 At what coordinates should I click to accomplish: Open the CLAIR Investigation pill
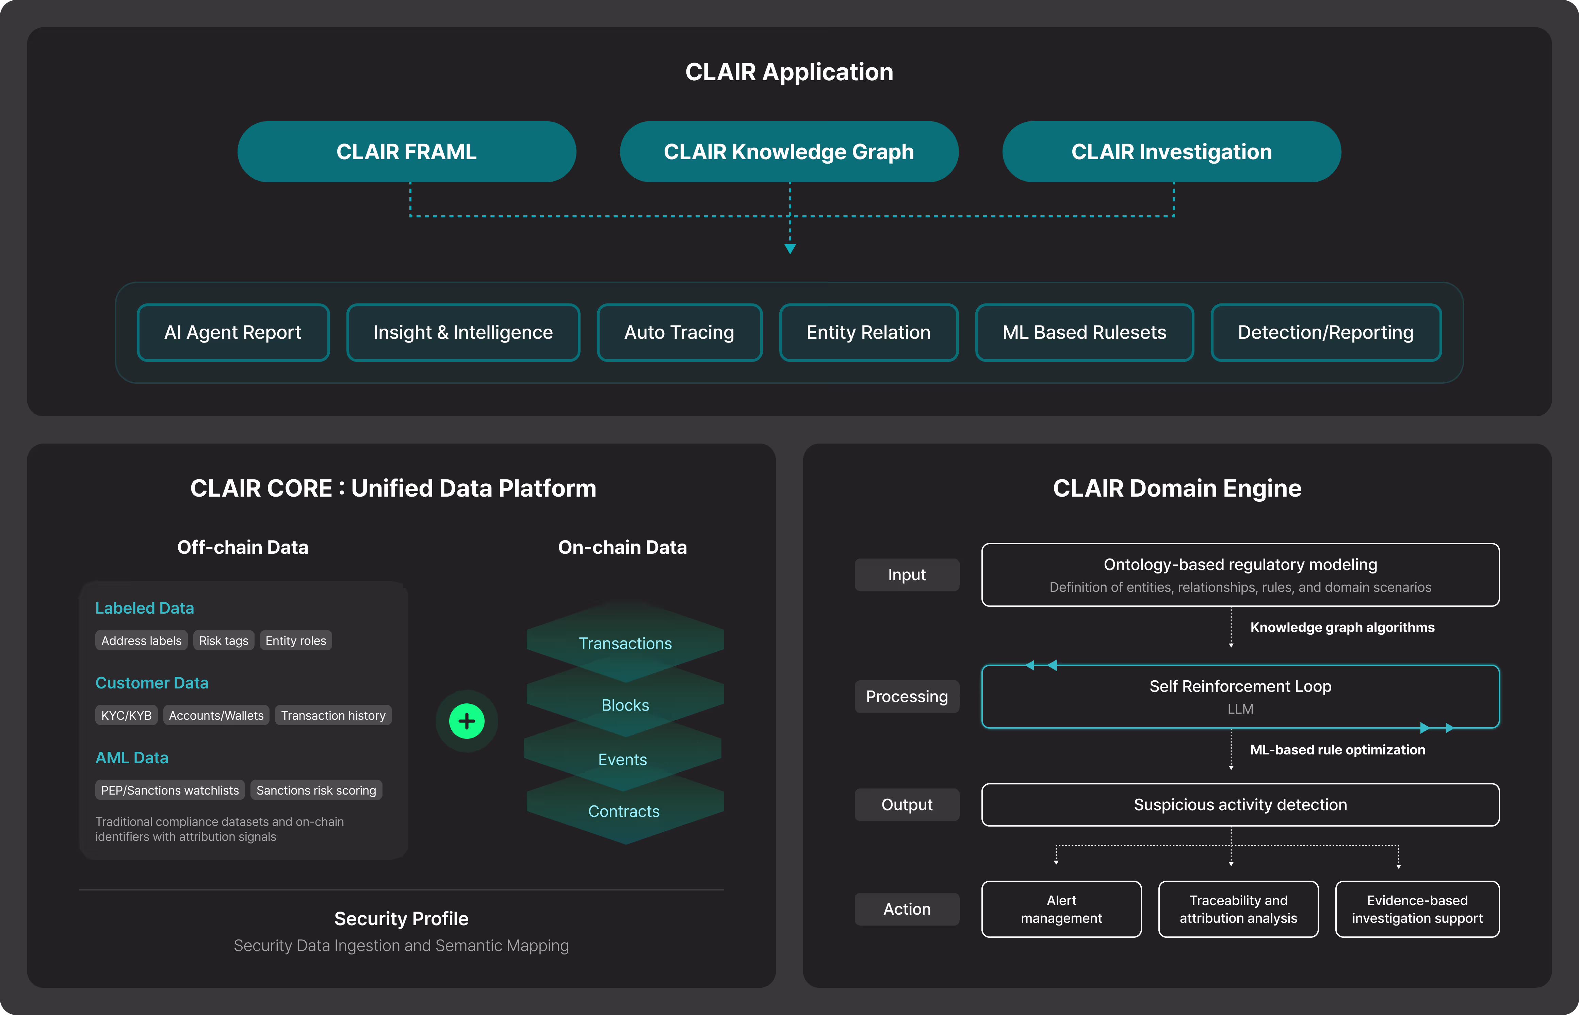point(1171,152)
